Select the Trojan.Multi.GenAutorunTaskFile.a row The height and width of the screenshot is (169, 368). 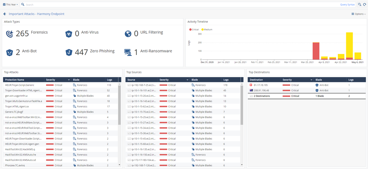click(61, 101)
